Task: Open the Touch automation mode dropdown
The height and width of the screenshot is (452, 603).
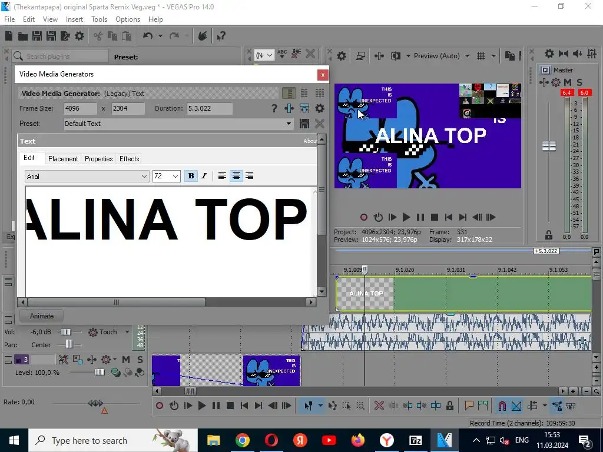Action: click(127, 332)
